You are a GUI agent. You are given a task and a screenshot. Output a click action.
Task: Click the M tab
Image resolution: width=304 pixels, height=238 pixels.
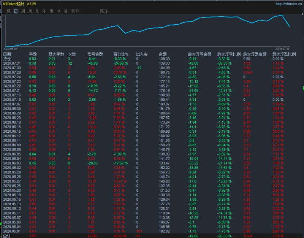[x=59, y=11]
